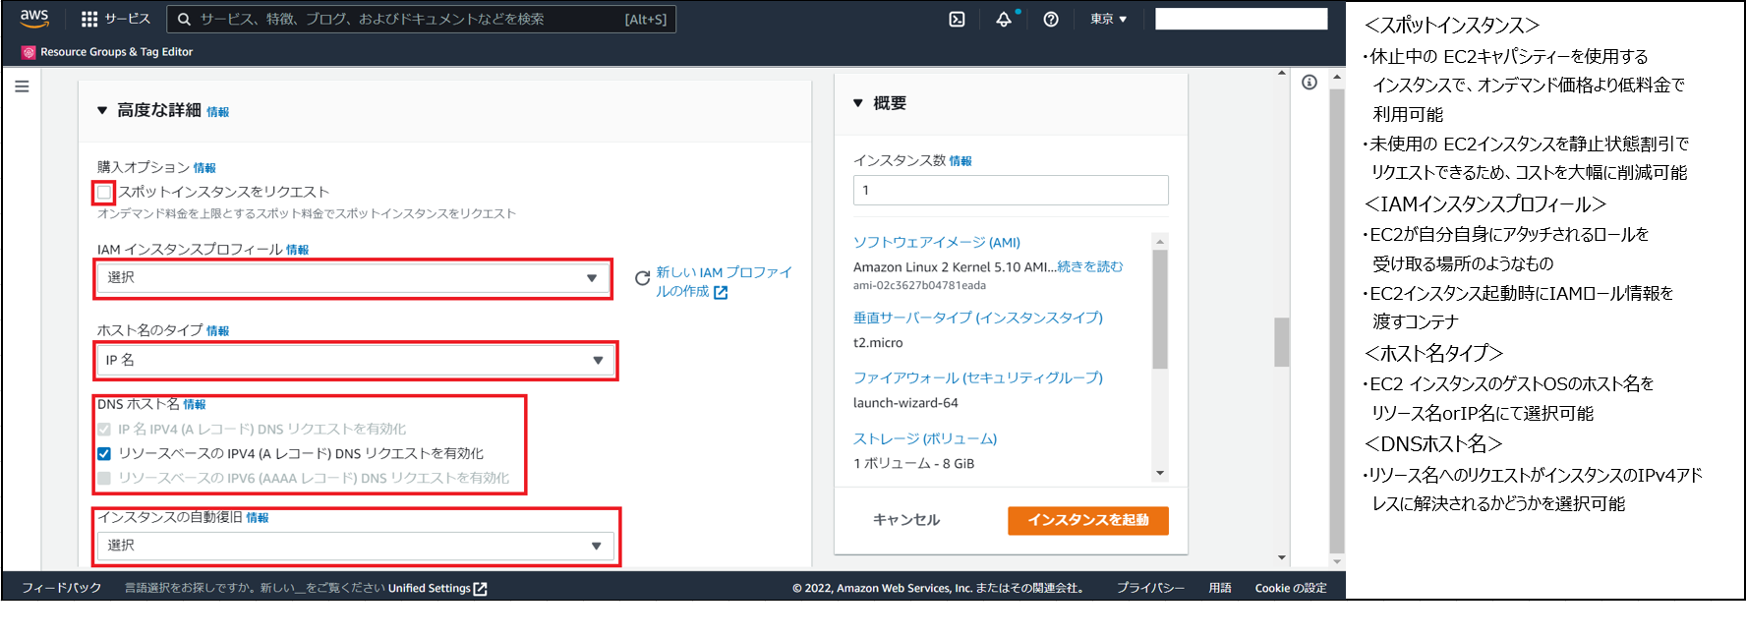This screenshot has width=1746, height=637.
Task: Open the instance auto-recovery dropdown
Action: tap(355, 546)
